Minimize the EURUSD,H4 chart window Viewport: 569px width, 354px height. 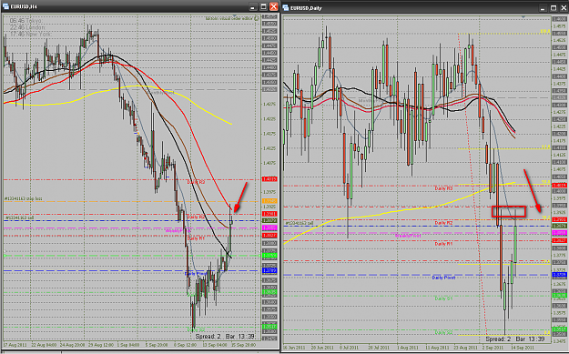tap(253, 6)
